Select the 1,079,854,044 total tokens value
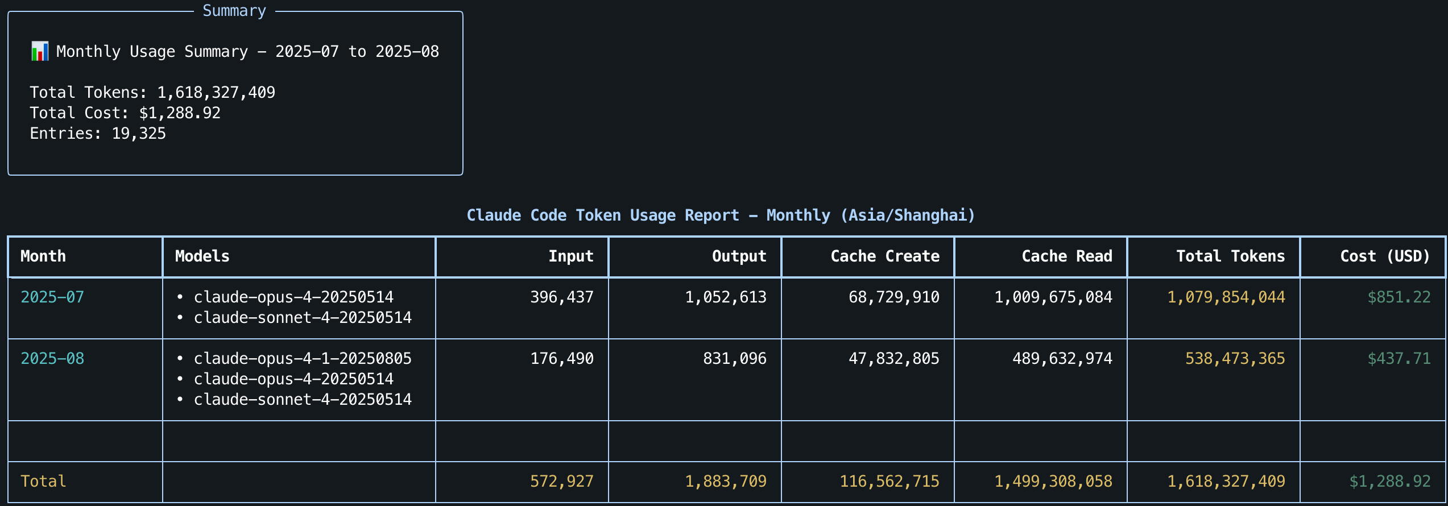 point(1226,297)
